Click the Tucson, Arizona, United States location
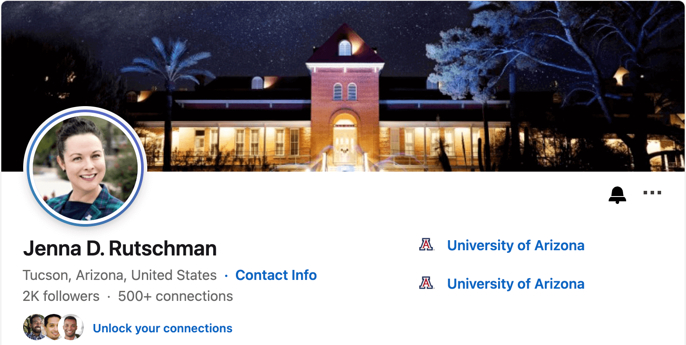Screen dimensions: 686x345 tap(120, 275)
